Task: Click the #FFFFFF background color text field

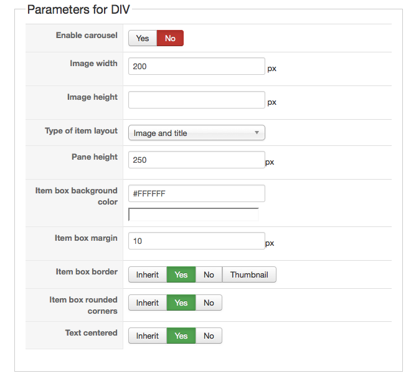Action: click(196, 193)
